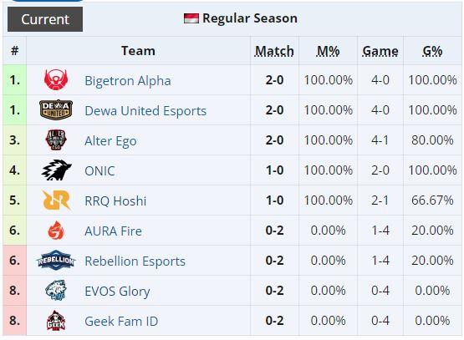Click the Indonesia flag icon
This screenshot has height=340, width=464.
coord(191,18)
